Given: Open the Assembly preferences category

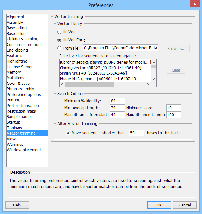Looking at the screenshot, I should click(27, 23).
